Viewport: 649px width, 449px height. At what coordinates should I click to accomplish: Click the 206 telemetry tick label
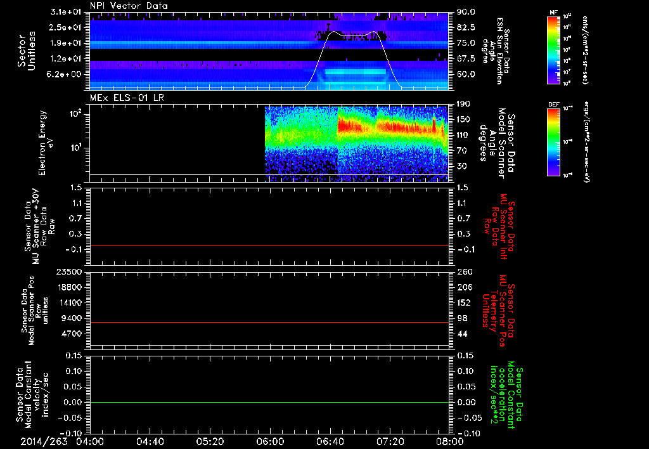click(x=464, y=287)
